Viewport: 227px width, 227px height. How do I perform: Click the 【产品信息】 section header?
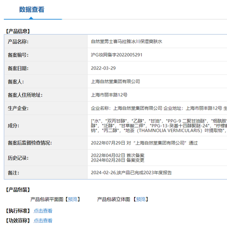[x=18, y=31]
